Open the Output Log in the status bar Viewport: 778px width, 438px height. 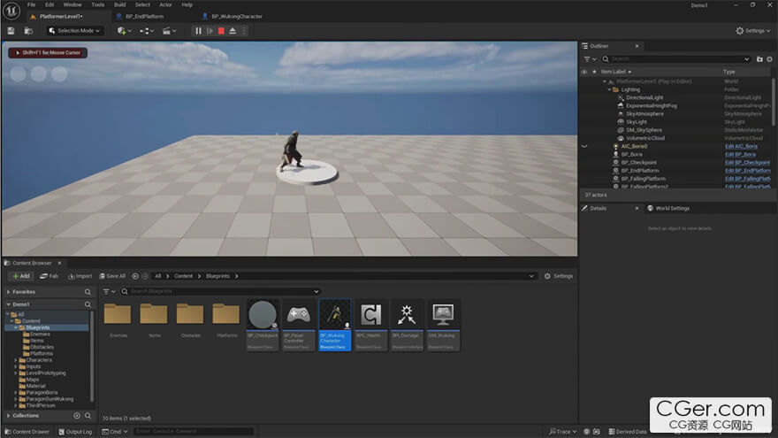pos(75,432)
